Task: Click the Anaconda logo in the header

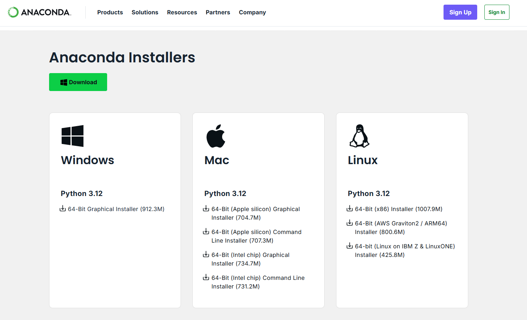Action: [x=39, y=12]
